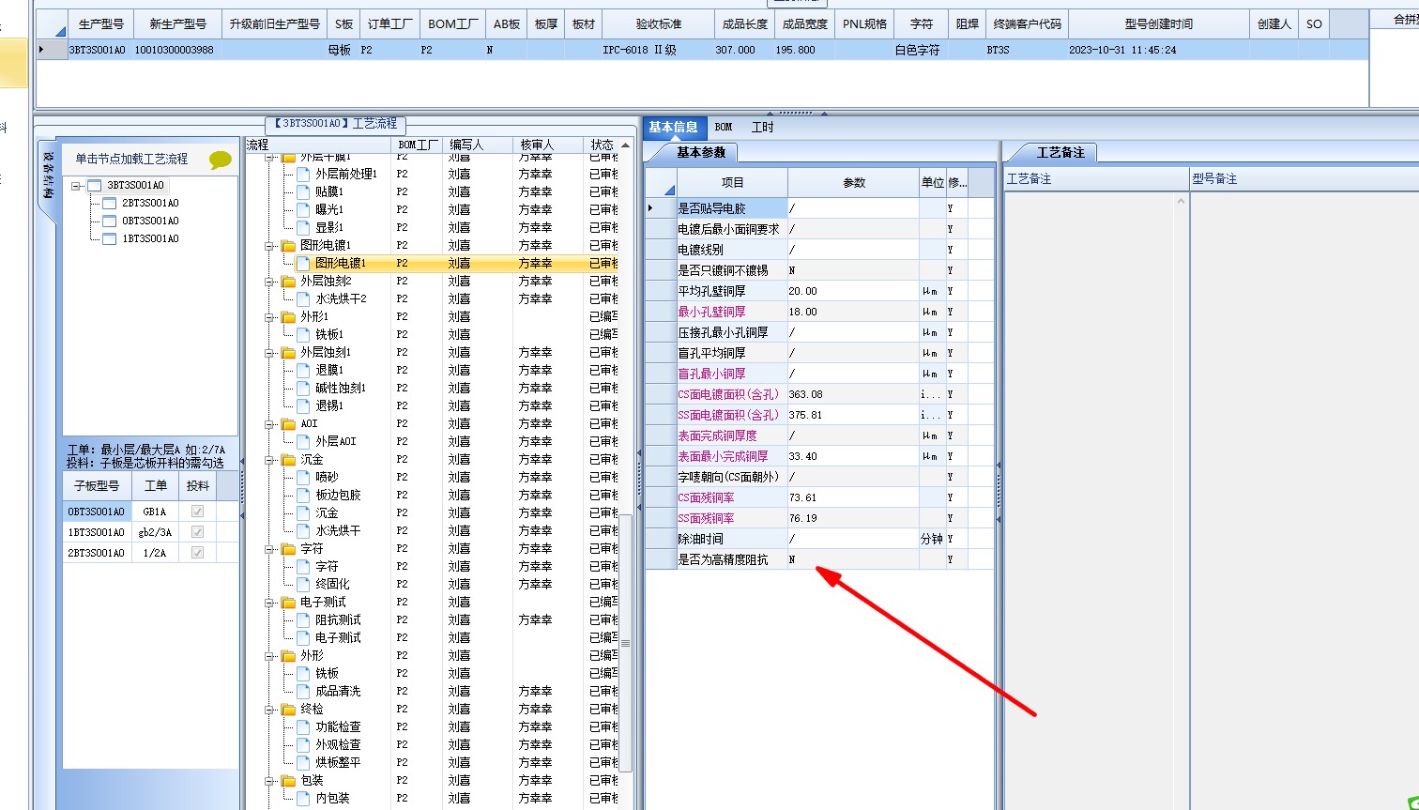Collapse the 外层蚀刻1 group expander
The width and height of the screenshot is (1419, 810).
270,353
